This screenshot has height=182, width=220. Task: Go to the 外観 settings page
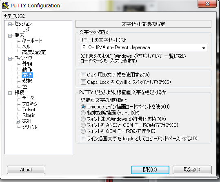[27, 64]
